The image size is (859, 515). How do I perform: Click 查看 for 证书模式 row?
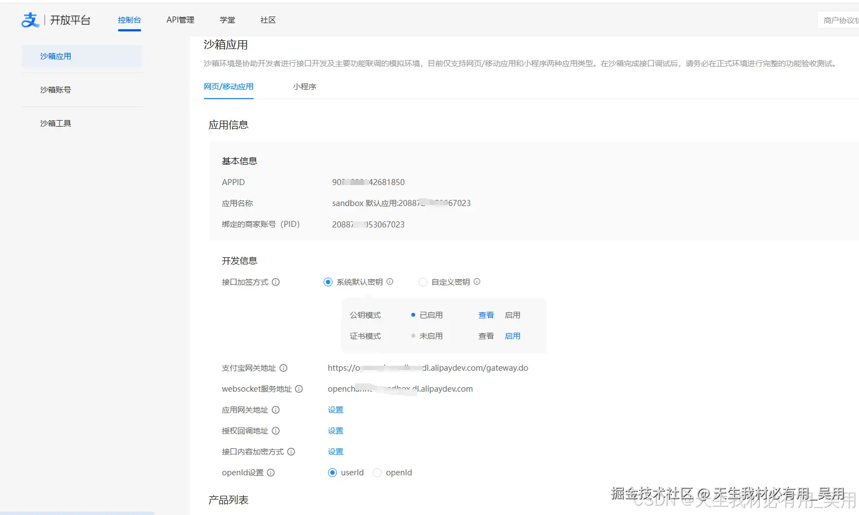tap(486, 336)
